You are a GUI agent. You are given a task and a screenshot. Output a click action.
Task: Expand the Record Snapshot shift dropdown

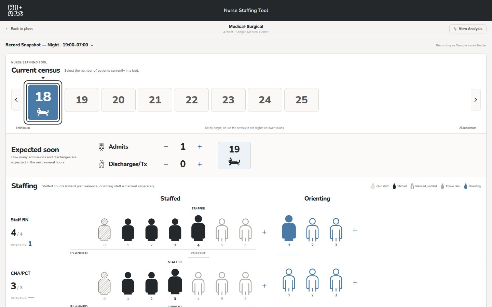50,45
